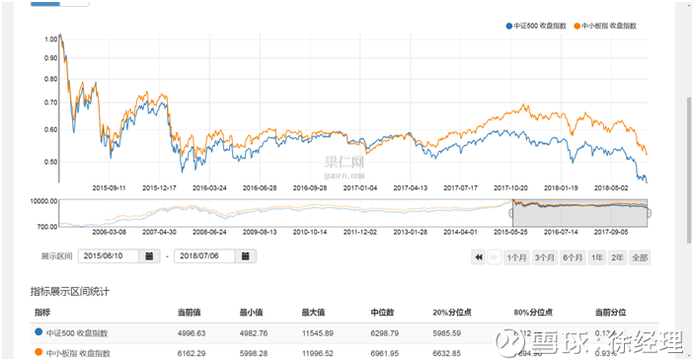Click the value 11996.52 in table
694x361 pixels.
[317, 353]
